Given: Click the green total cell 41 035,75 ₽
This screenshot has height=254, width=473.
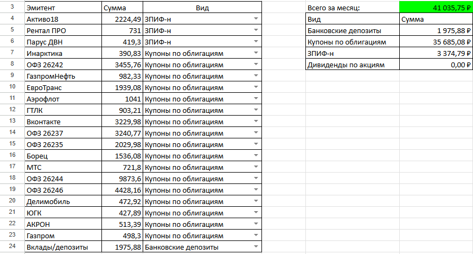Looking at the screenshot, I should pyautogui.click(x=436, y=8).
